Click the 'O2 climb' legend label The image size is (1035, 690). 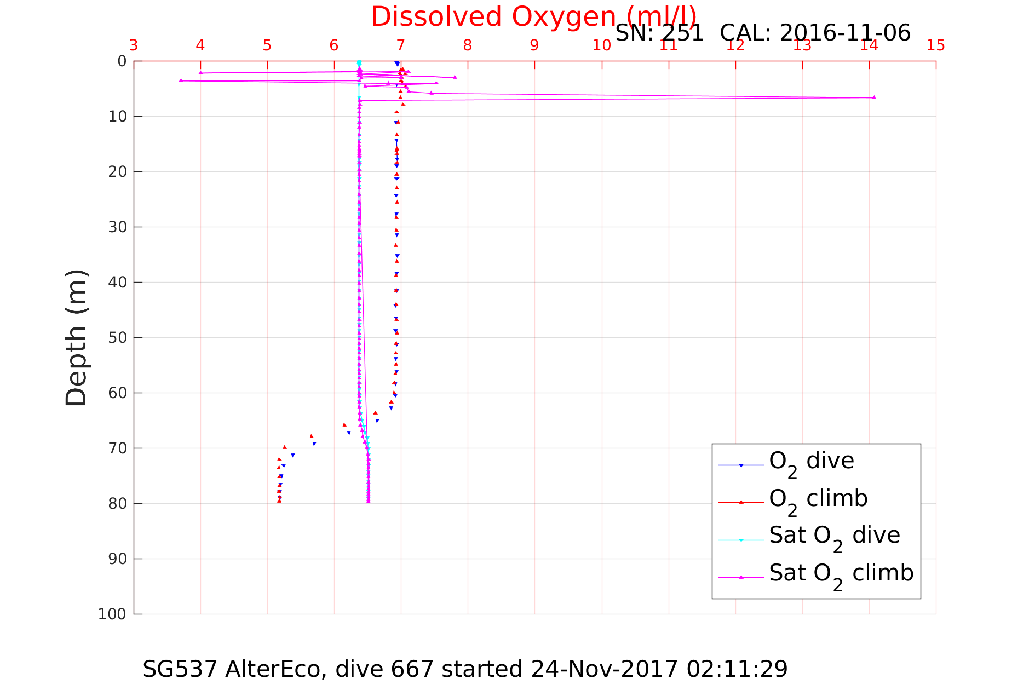tap(818, 499)
